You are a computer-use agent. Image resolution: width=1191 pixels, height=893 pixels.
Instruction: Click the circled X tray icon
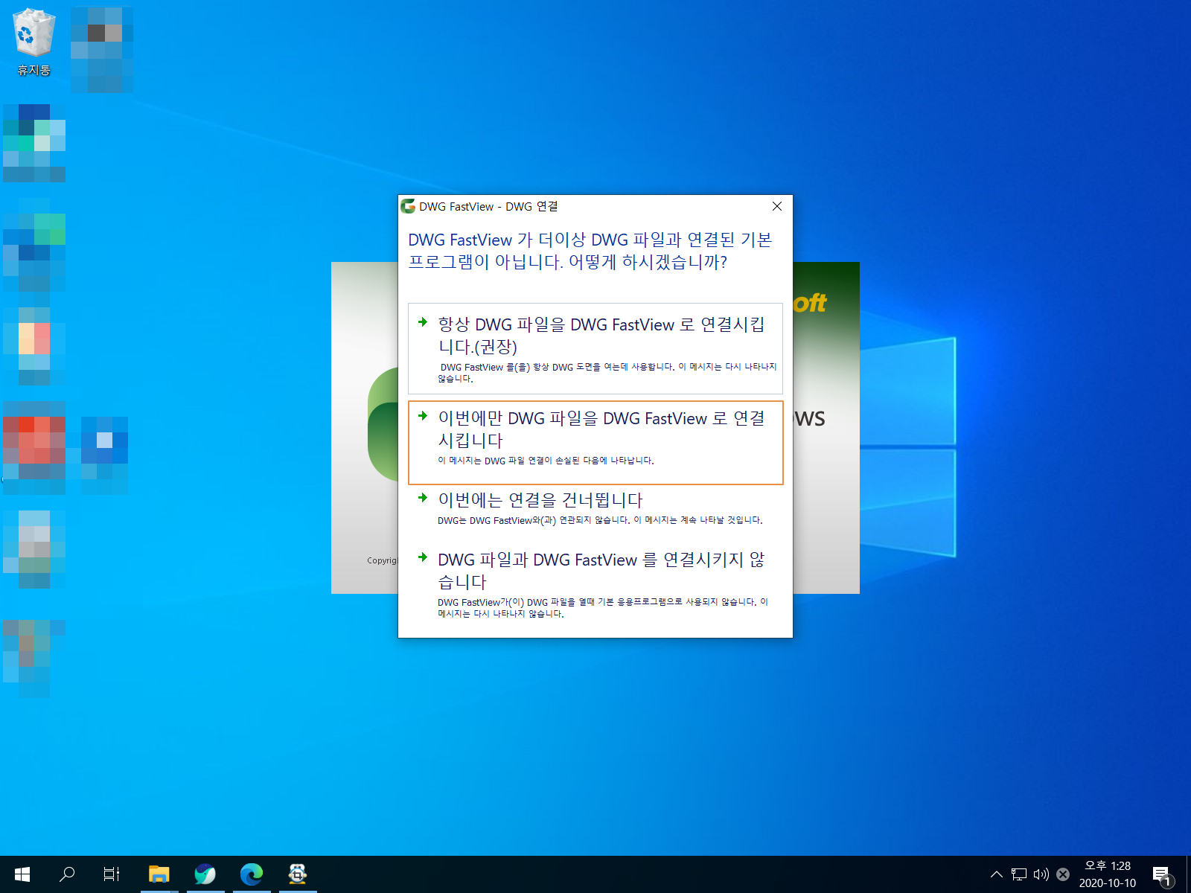pos(1063,874)
